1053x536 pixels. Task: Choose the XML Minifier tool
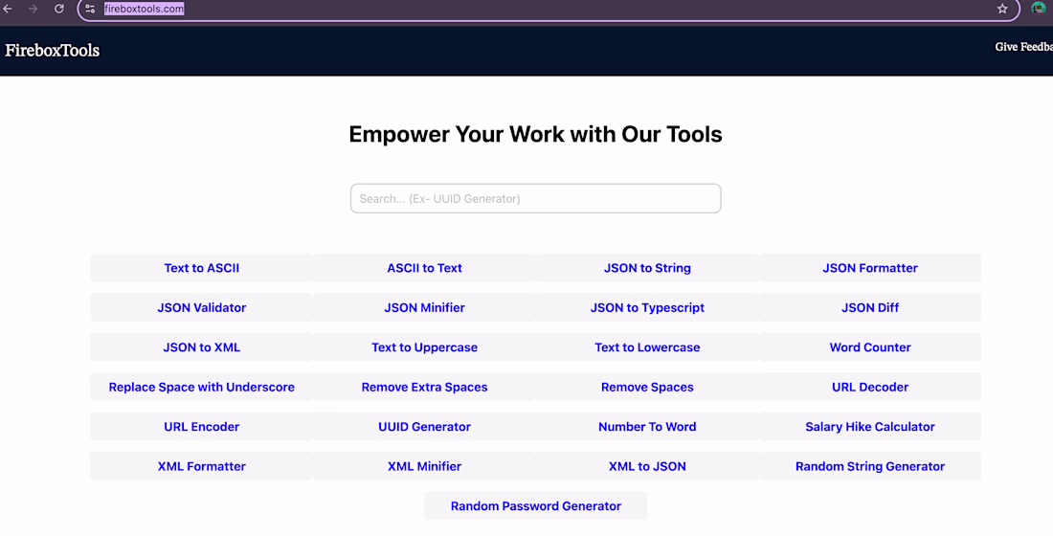[x=424, y=466]
